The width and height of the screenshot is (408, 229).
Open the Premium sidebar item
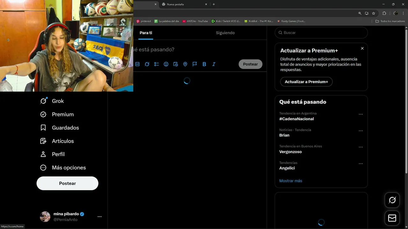tap(57, 114)
